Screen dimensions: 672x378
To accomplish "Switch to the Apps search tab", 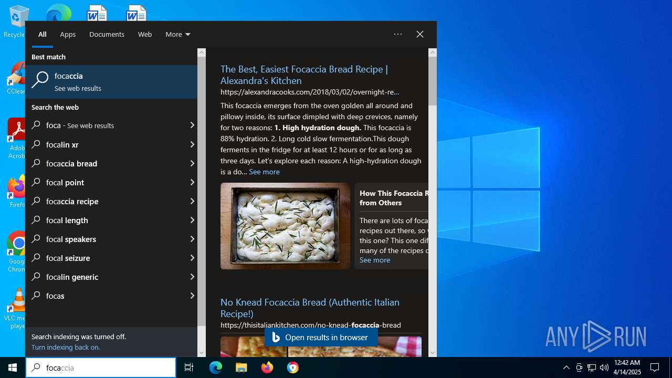I will 68,34.
